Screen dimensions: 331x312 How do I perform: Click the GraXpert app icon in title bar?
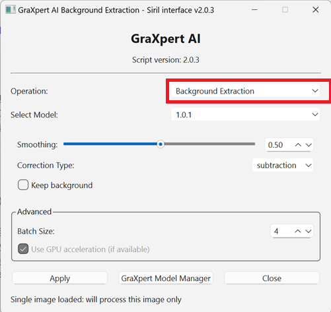point(11,10)
